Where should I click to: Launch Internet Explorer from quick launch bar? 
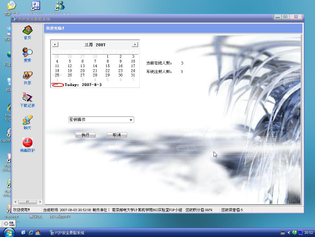point(31,233)
